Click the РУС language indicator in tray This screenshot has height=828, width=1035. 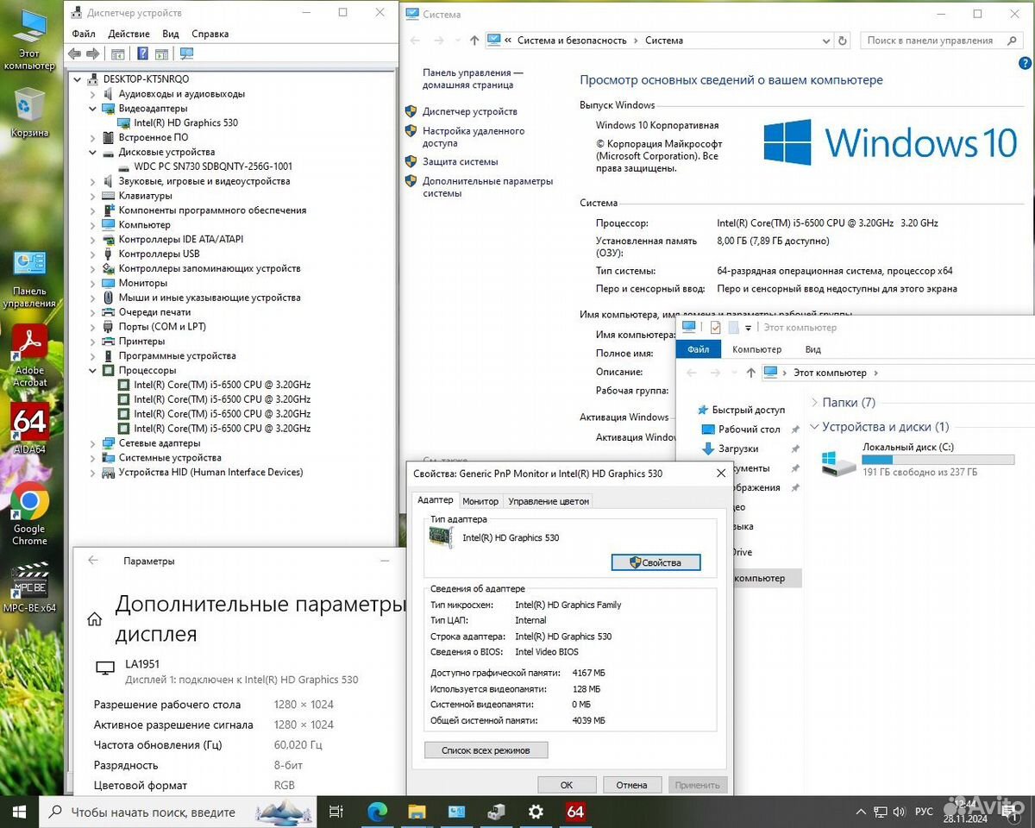coord(924,812)
